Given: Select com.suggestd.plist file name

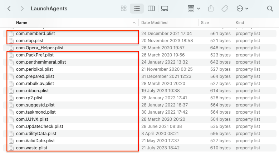Looking at the screenshot, I should point(35,105).
